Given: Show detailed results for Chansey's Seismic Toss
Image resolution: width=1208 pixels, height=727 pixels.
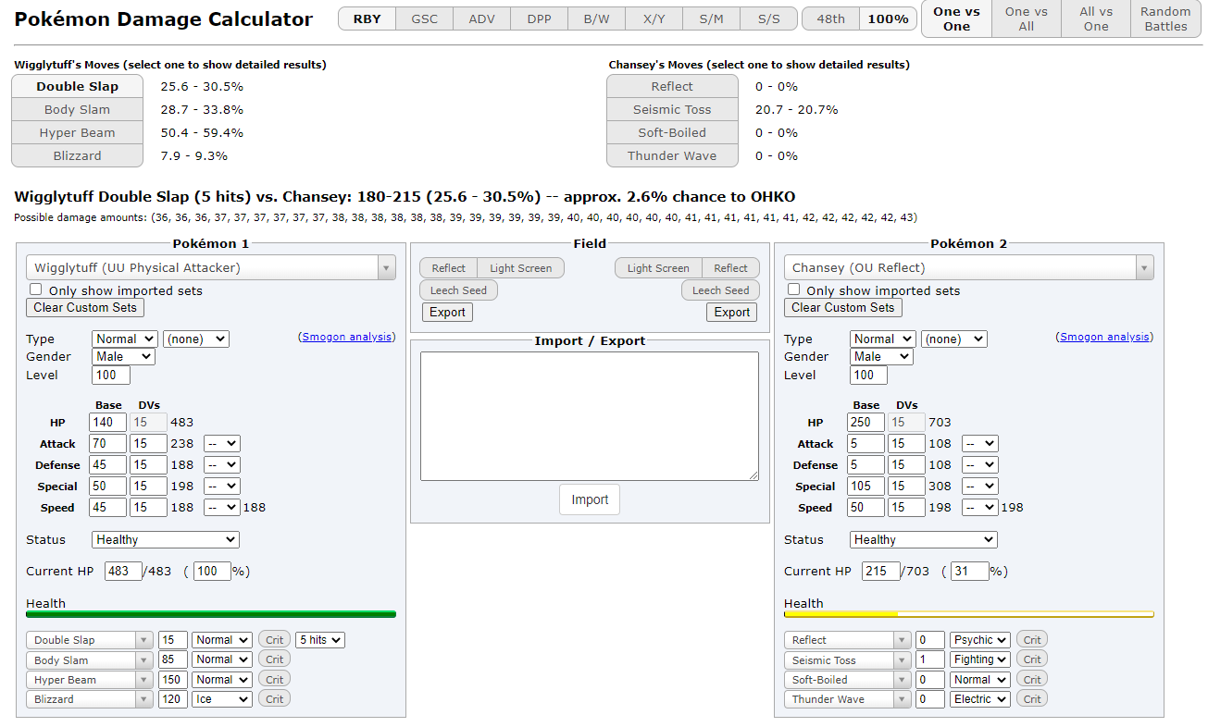Looking at the screenshot, I should 672,109.
